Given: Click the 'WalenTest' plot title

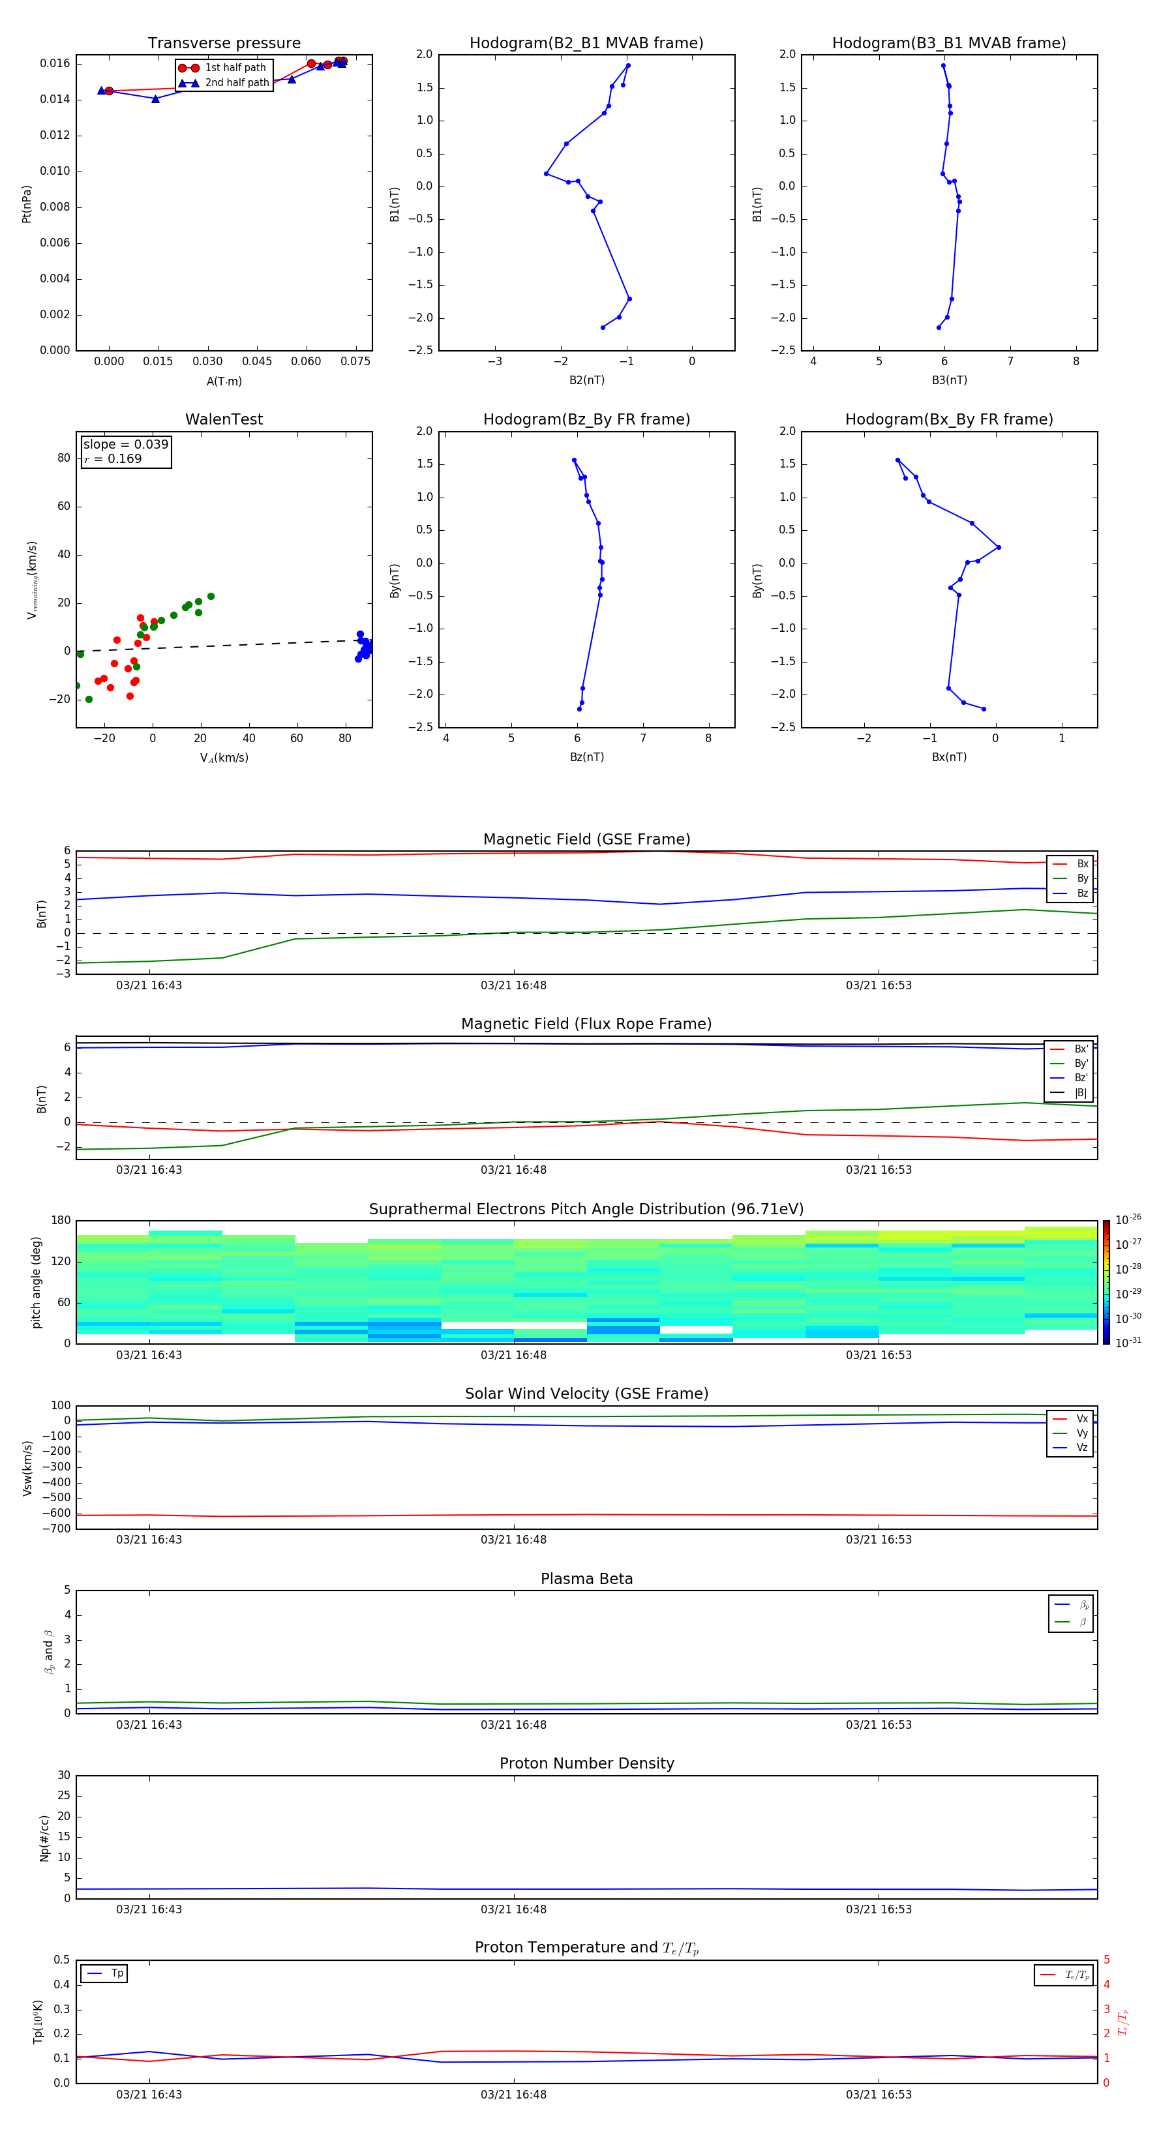Looking at the screenshot, I should coord(224,419).
